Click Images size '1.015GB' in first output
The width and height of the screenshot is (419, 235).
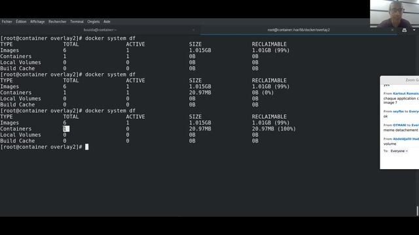coord(200,50)
